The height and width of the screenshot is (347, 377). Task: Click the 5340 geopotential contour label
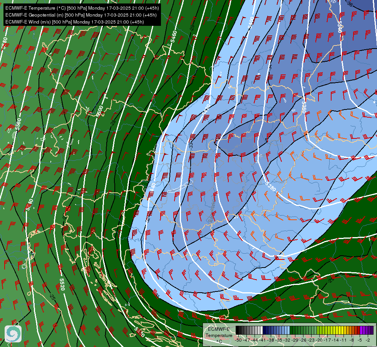coord(340,27)
